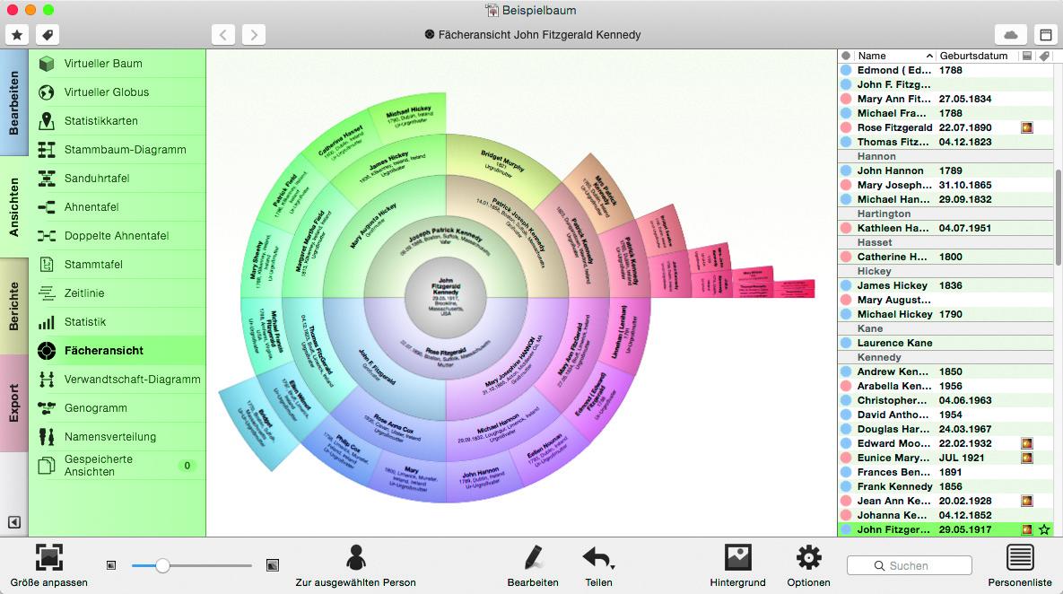Image resolution: width=1063 pixels, height=594 pixels.
Task: Select Michael Hickey 1790 row
Action: pyautogui.click(x=945, y=314)
